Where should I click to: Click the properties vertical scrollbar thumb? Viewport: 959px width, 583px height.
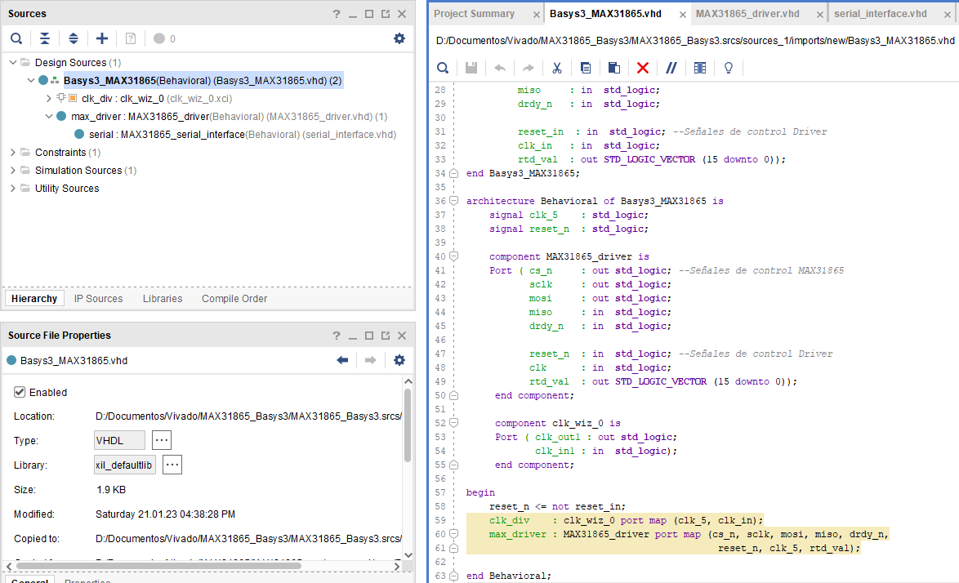click(408, 425)
